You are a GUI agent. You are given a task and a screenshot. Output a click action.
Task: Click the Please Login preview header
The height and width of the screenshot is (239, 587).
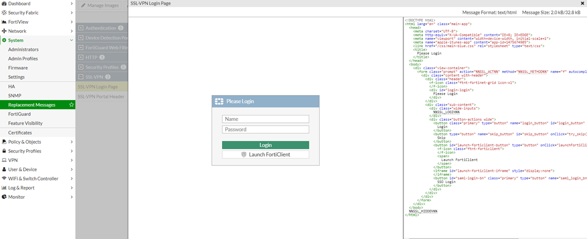pyautogui.click(x=265, y=101)
